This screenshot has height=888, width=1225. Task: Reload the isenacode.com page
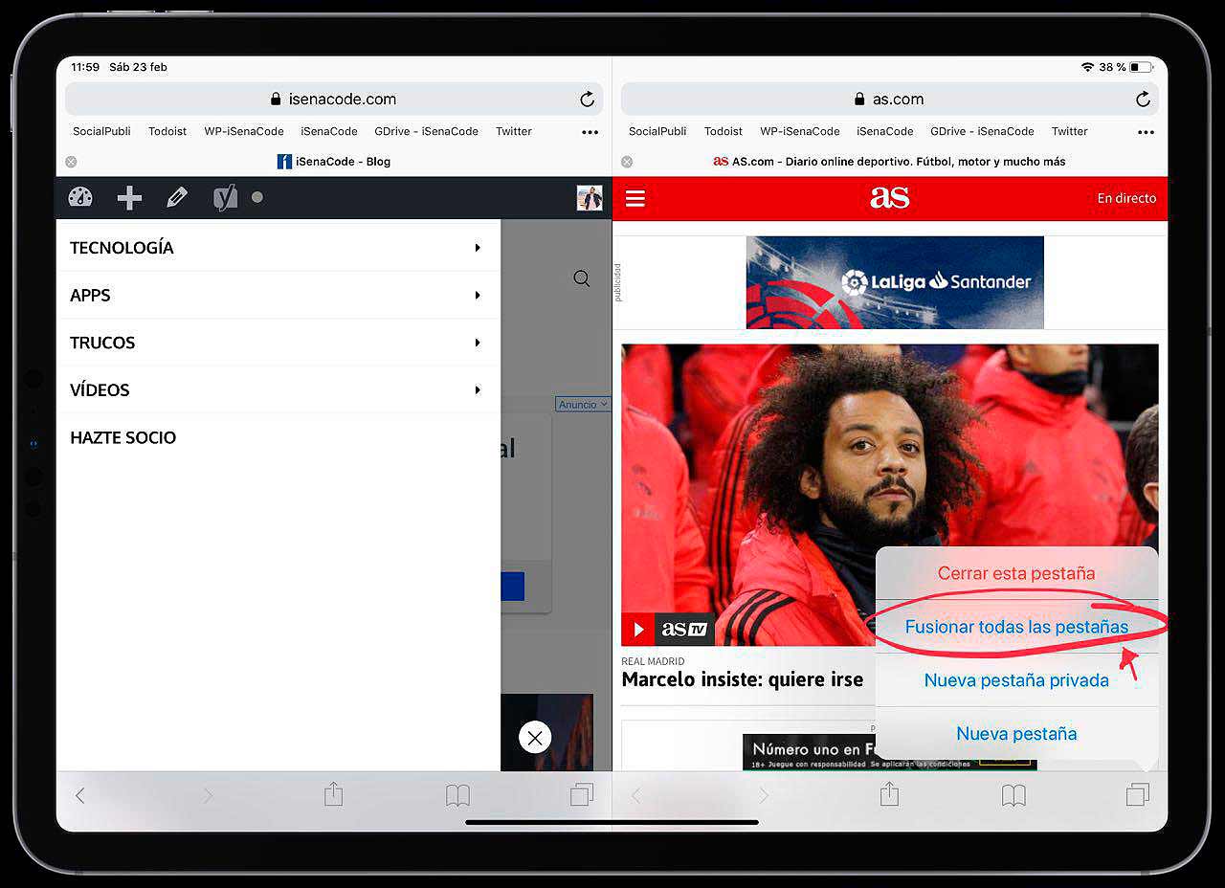587,99
